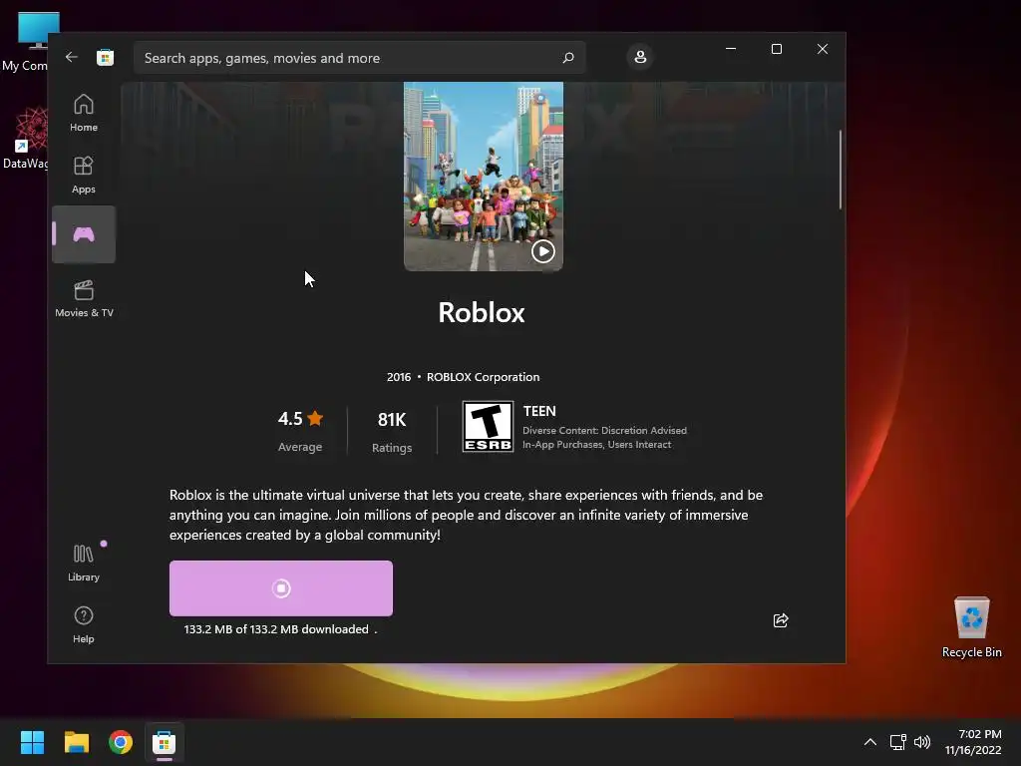The image size is (1021, 766).
Task: Maximize the Microsoft Store window
Action: [776, 49]
